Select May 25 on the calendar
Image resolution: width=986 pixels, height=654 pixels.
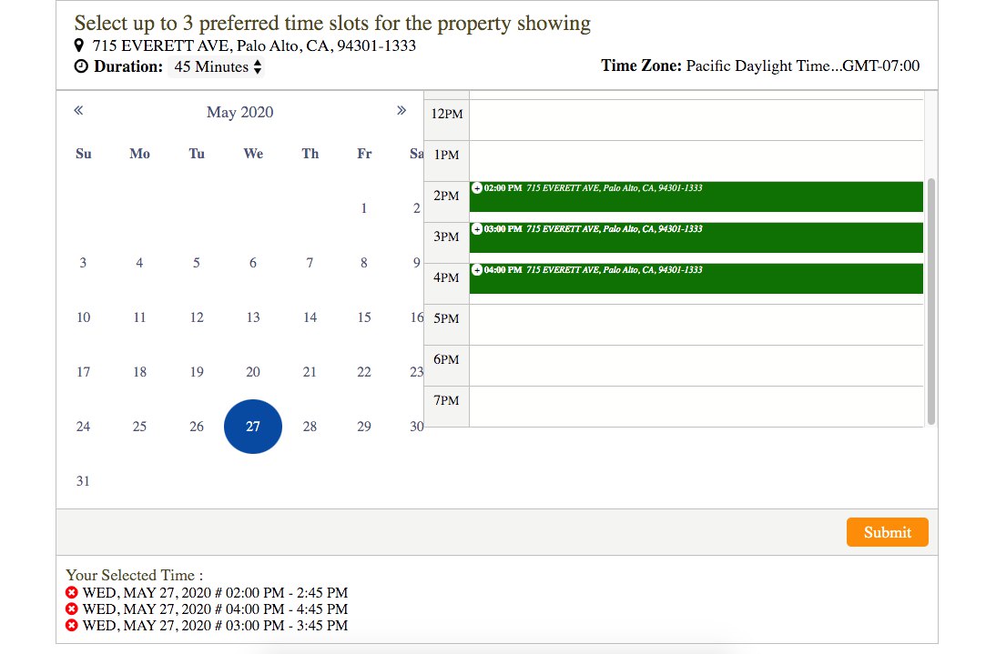139,427
